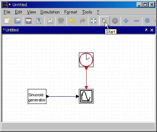Click the New diagram toolbar icon
This screenshot has height=132, width=157.
point(7,21)
